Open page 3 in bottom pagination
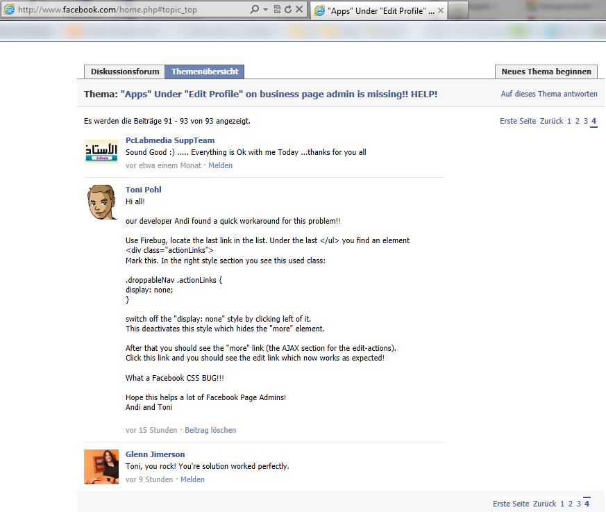Screen dimensions: 606x512 579,504
